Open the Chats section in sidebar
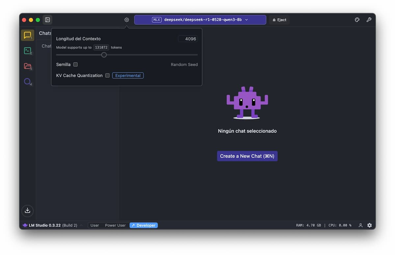This screenshot has height=255, width=395. 27,35
